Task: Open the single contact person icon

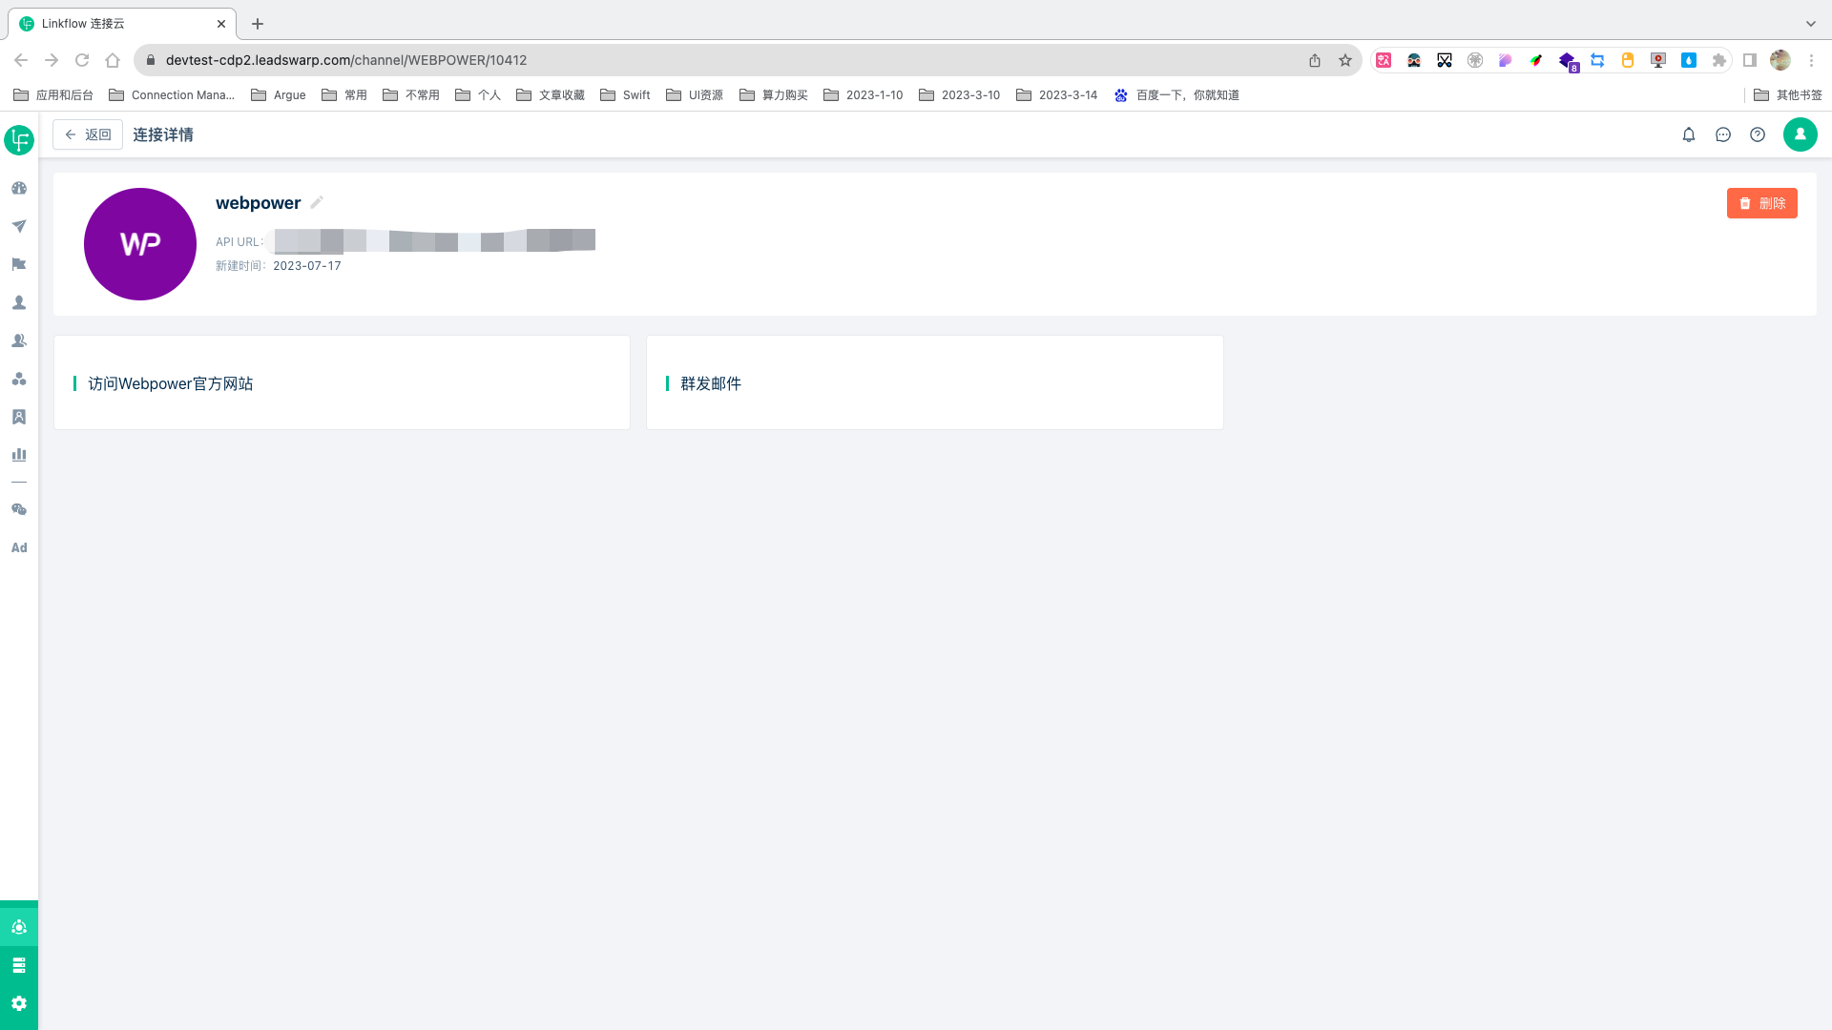Action: (x=19, y=302)
